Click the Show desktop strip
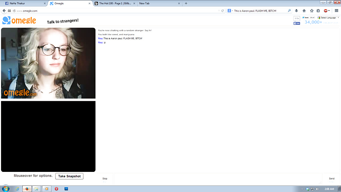 pos(340,189)
